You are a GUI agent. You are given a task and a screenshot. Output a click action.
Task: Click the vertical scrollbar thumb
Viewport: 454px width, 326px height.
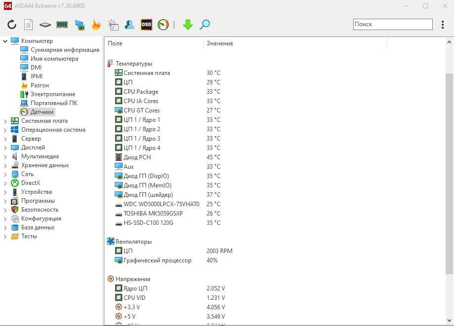(449, 174)
